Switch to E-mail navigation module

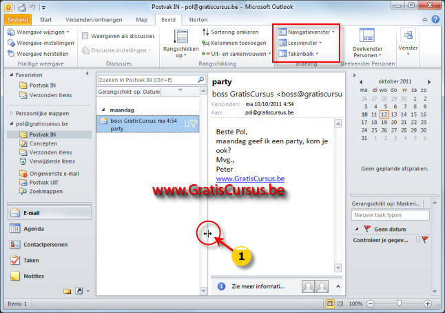[x=50, y=213]
